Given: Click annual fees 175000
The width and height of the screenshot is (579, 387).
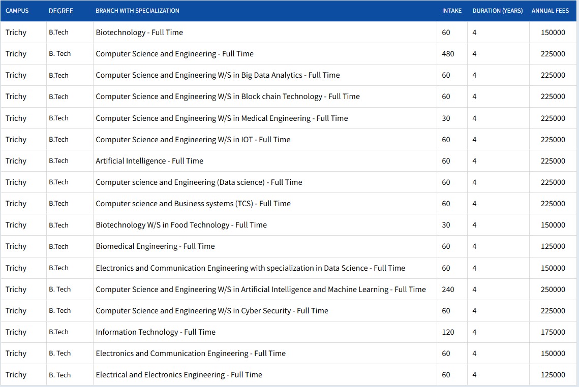Looking at the screenshot, I should (553, 332).
